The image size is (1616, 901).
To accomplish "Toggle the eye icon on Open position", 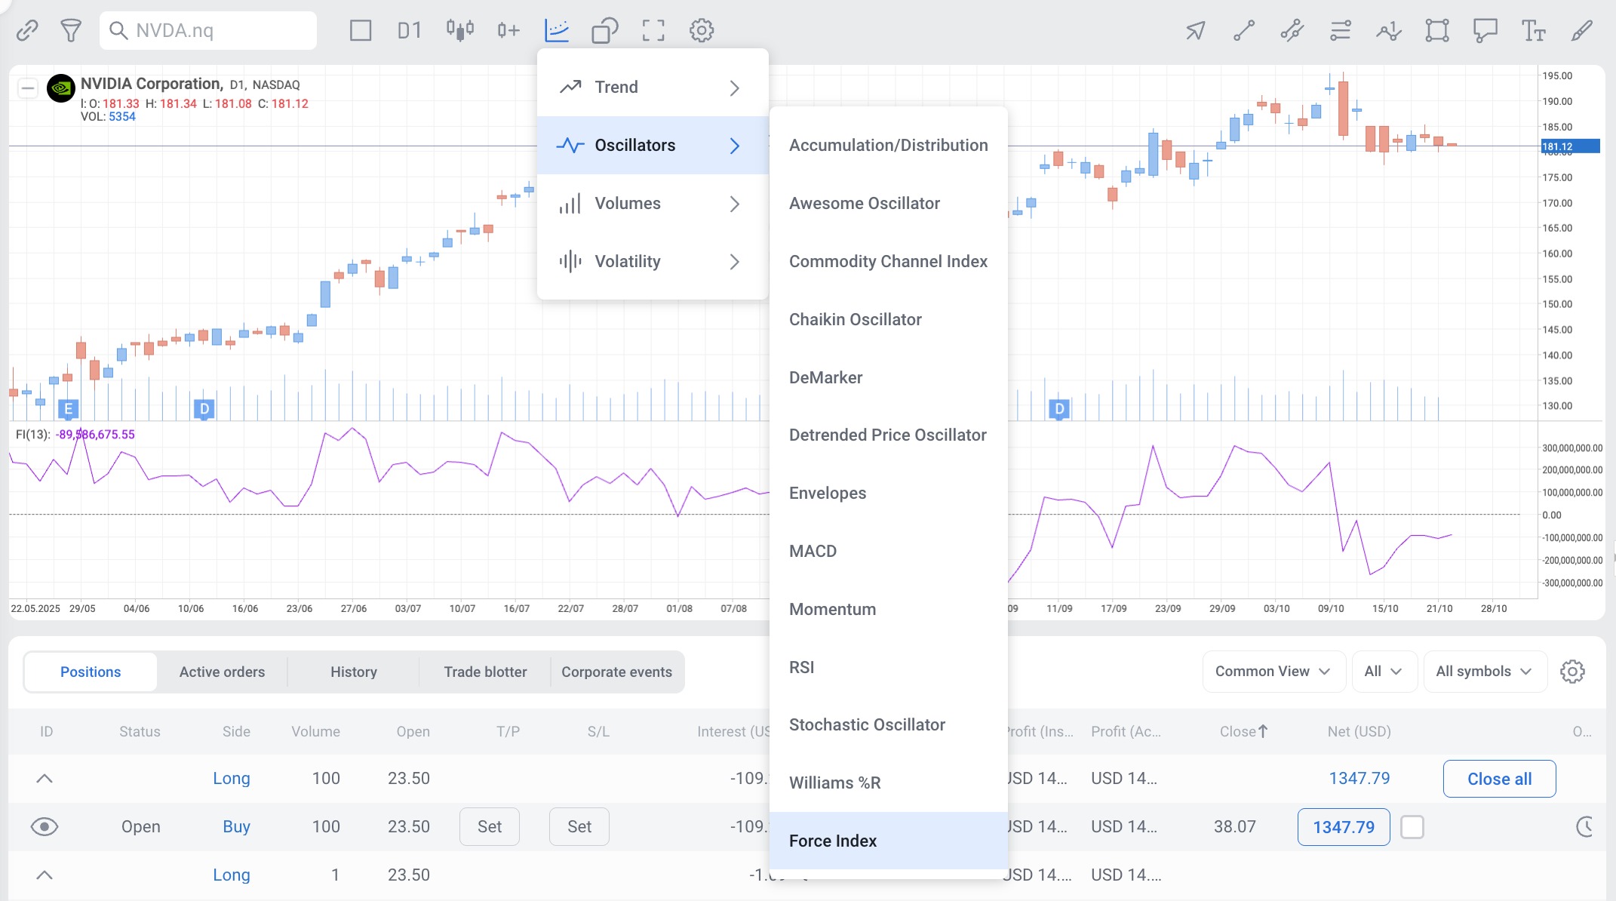I will pos(45,827).
